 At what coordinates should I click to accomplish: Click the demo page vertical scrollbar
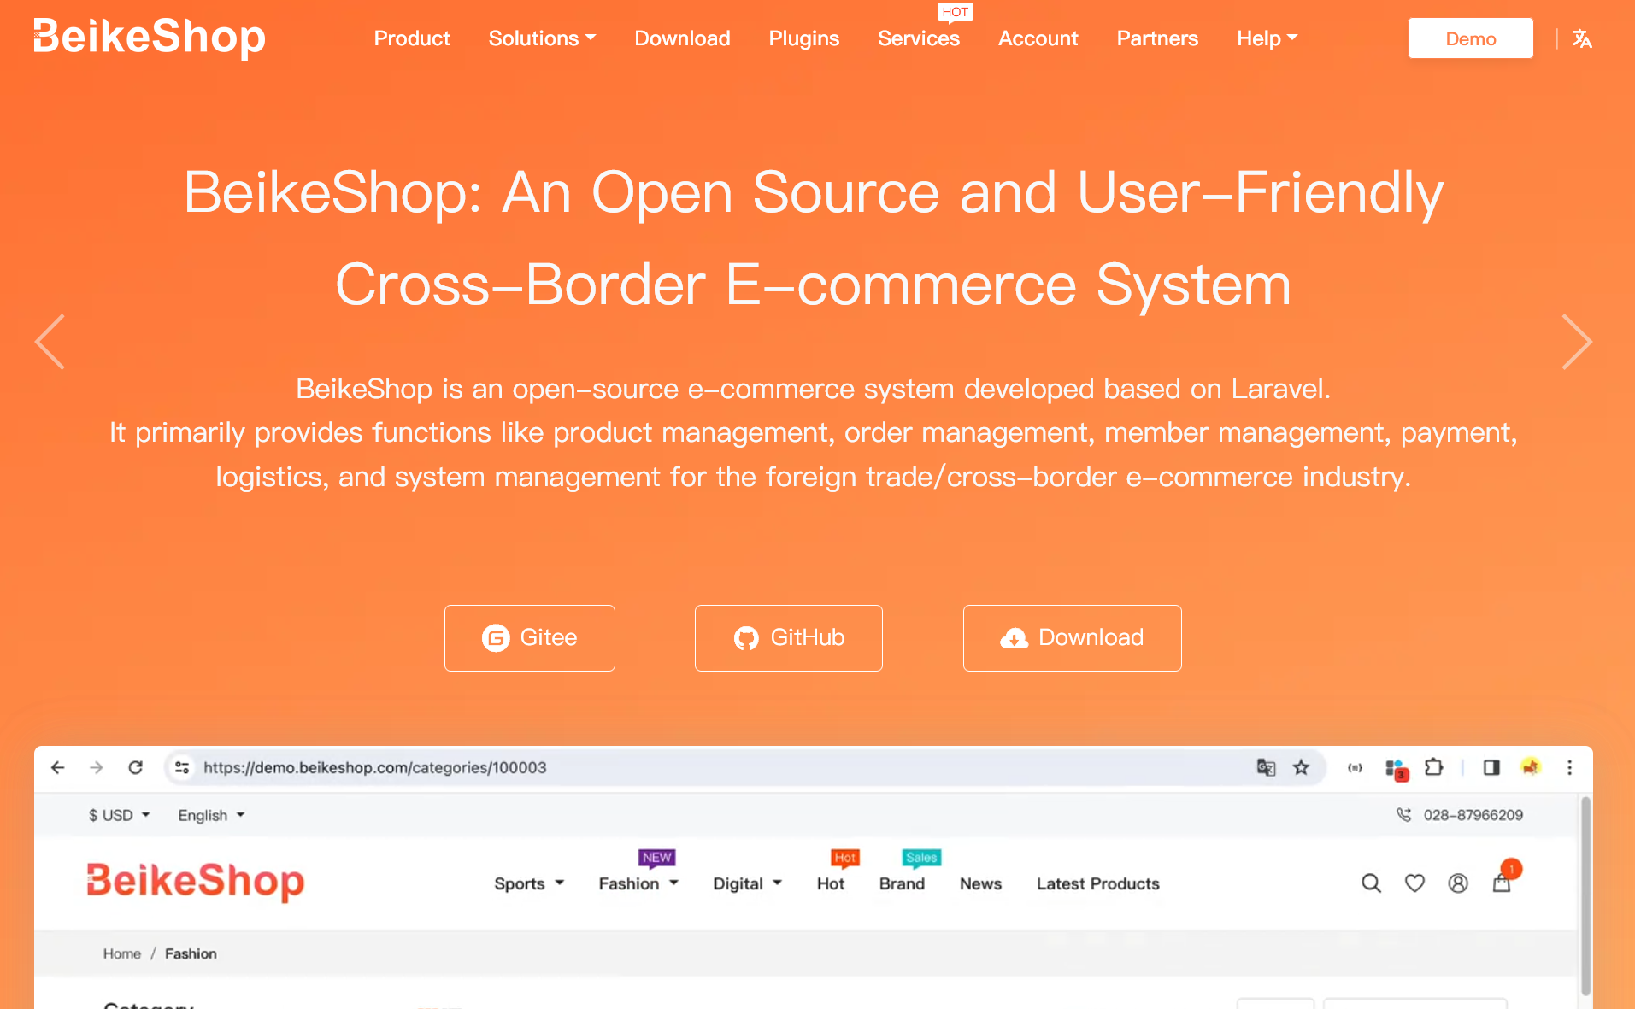[x=1585, y=895]
